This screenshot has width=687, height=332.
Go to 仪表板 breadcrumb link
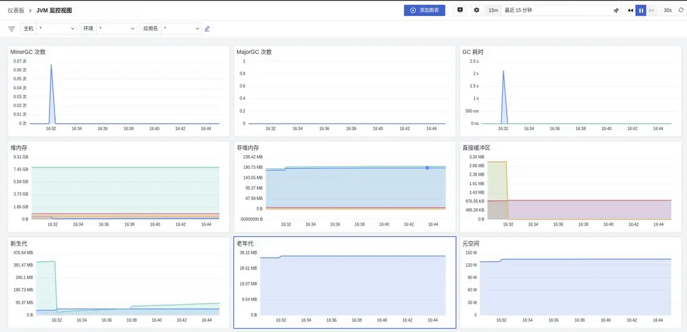(x=16, y=11)
